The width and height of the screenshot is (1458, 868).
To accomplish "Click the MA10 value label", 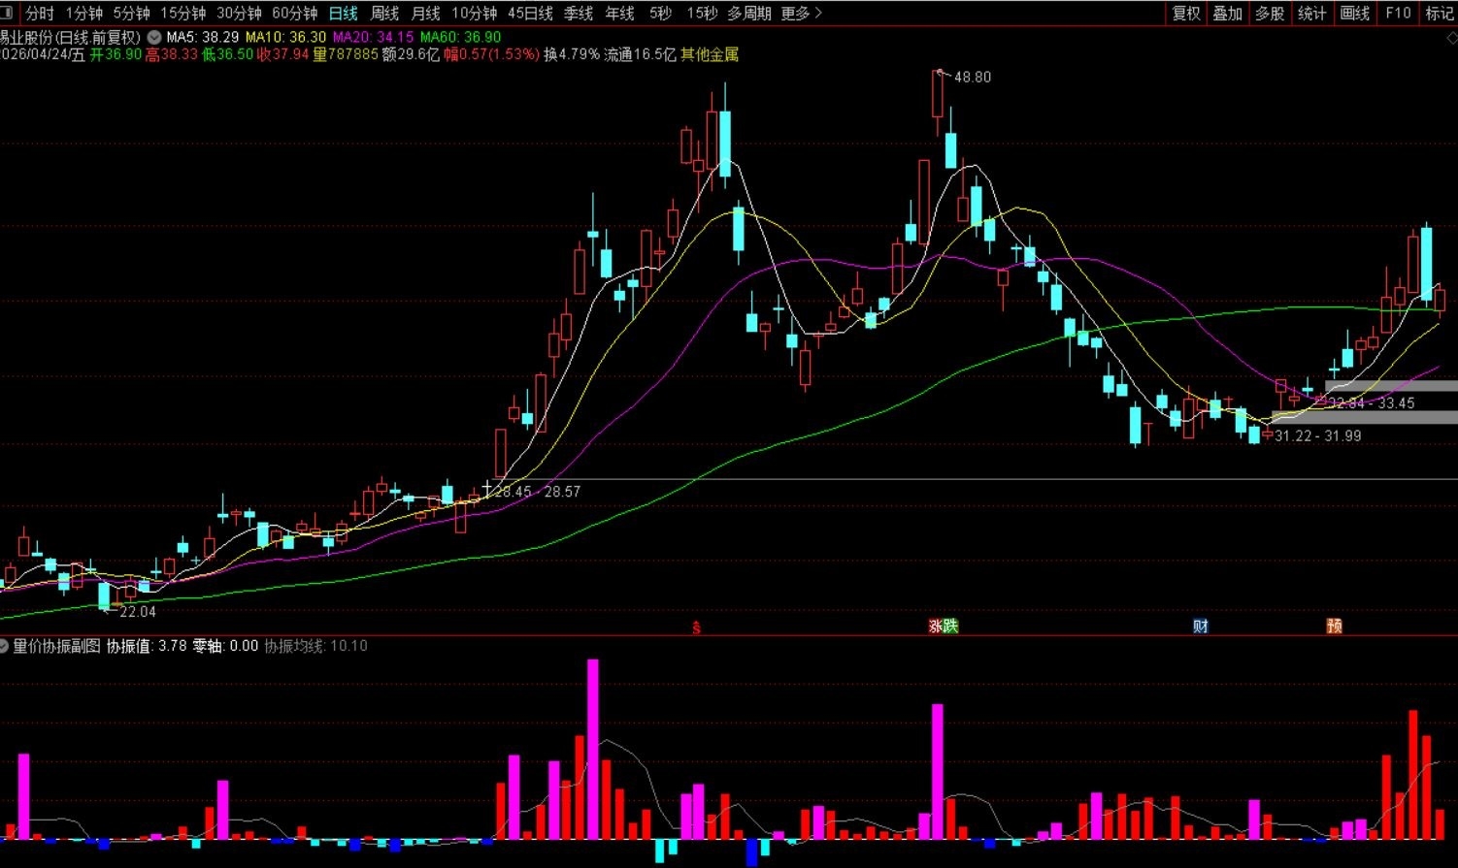I will pos(286,37).
